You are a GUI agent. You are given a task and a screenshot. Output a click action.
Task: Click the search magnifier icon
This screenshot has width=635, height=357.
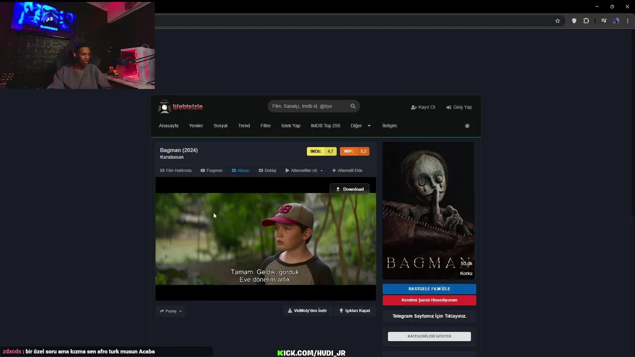[353, 106]
